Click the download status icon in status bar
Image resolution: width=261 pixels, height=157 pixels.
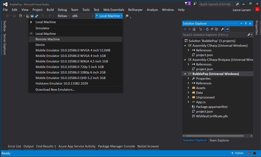(x=249, y=153)
